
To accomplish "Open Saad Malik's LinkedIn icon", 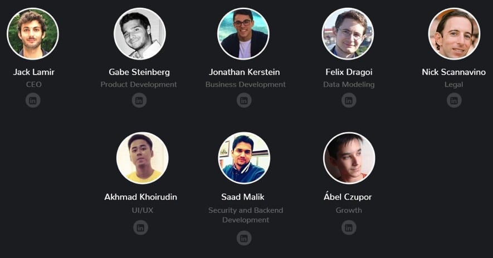I will coord(244,238).
